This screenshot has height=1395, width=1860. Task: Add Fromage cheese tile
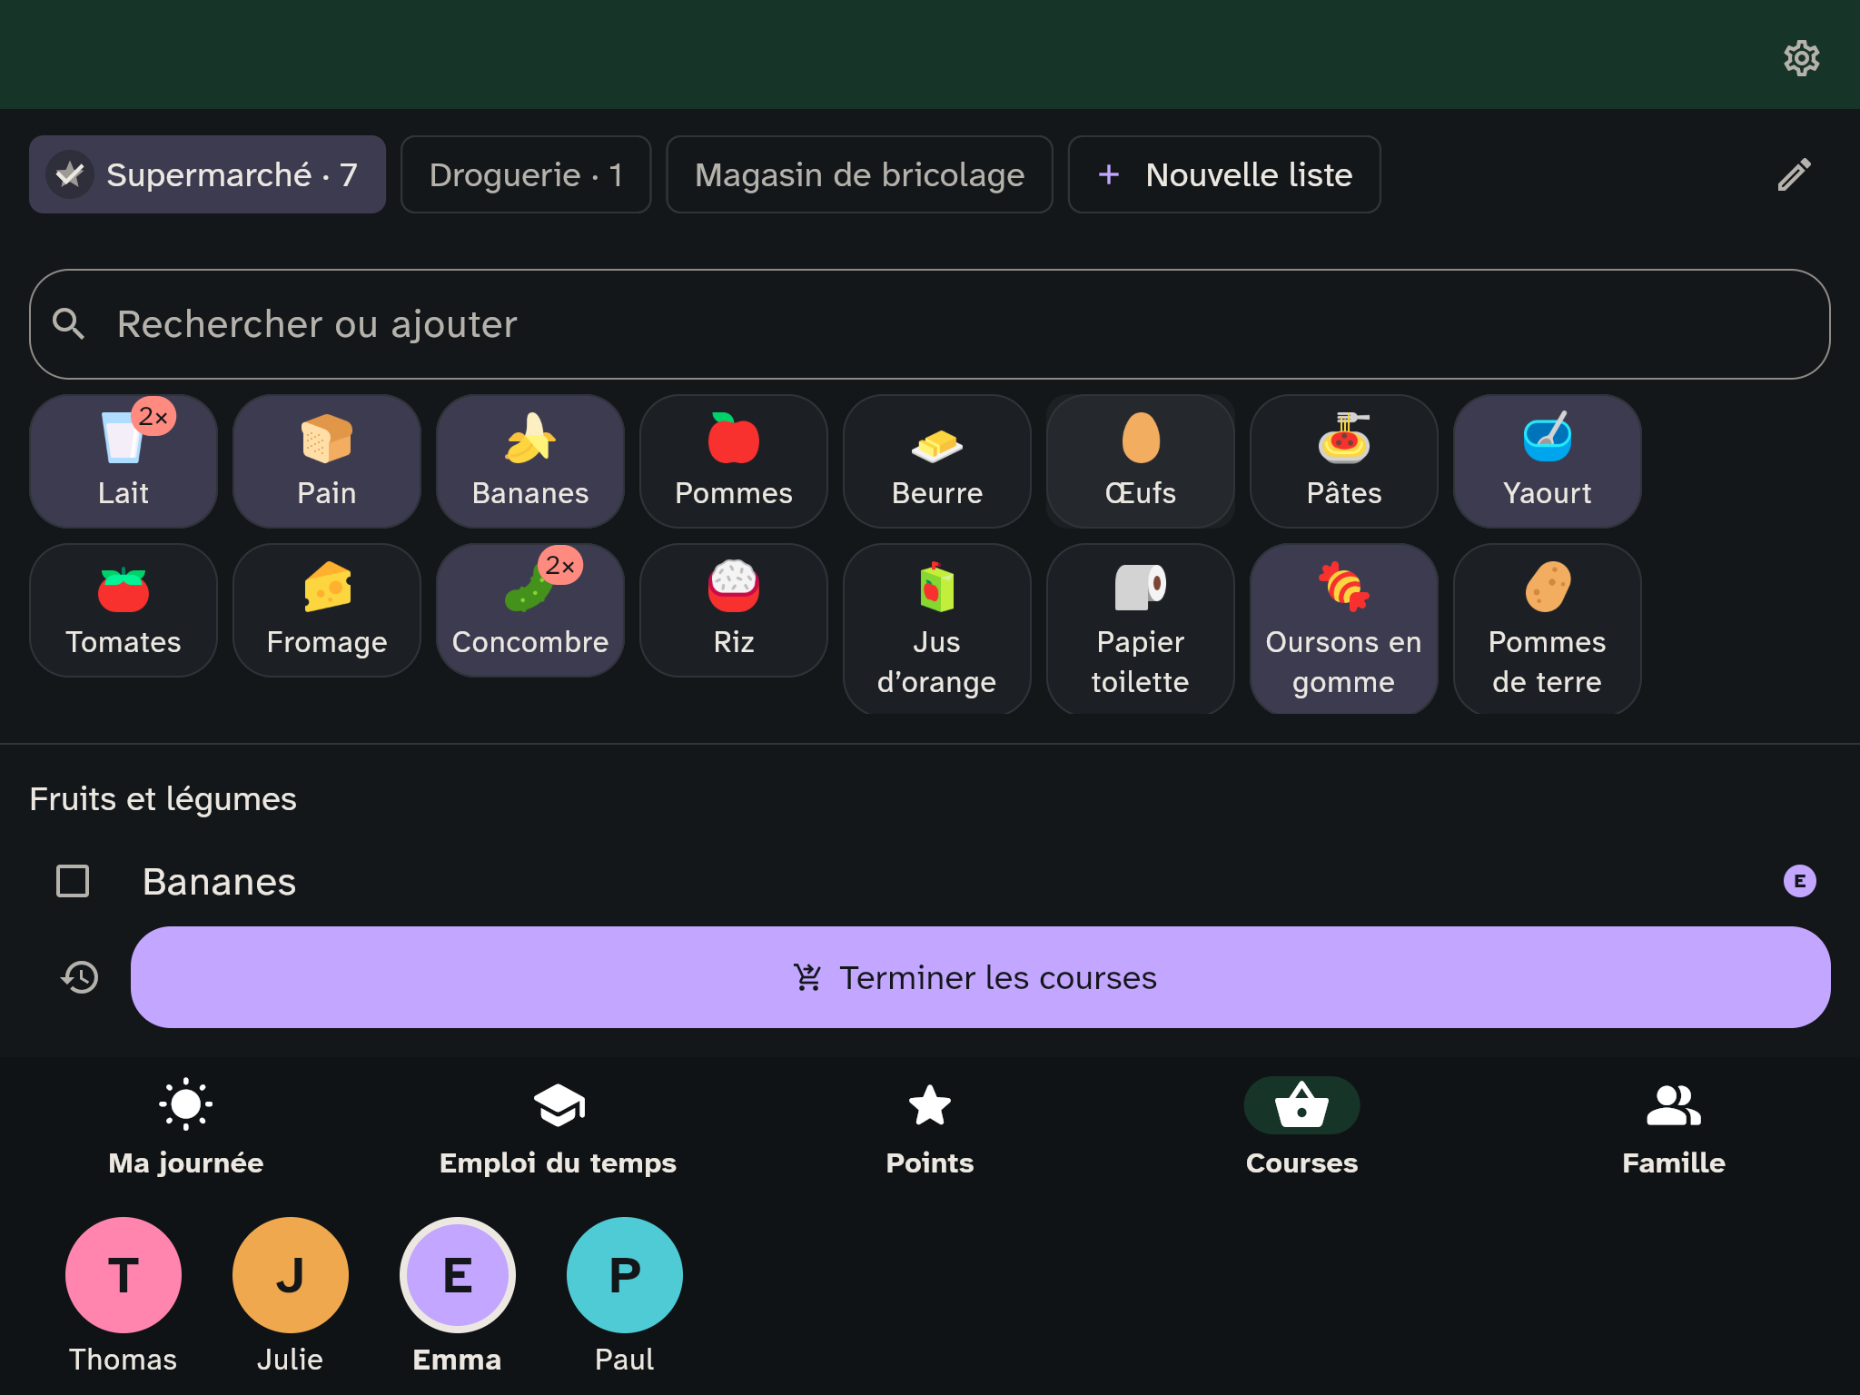click(327, 609)
